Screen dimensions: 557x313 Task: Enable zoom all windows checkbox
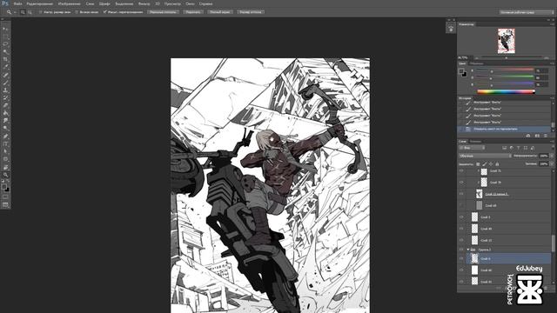[77, 12]
